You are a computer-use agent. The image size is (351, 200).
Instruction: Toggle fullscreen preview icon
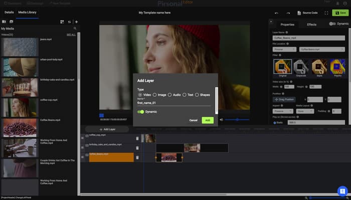326,13
